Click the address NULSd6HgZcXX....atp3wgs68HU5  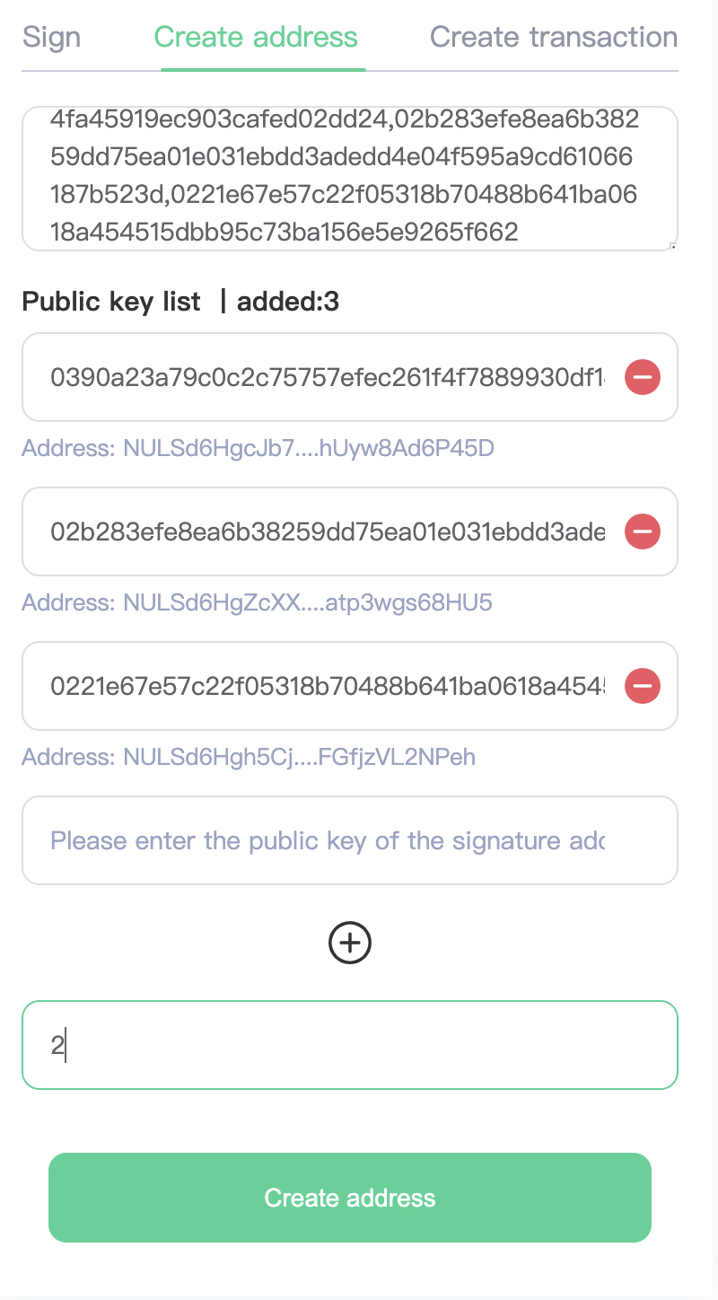tap(257, 602)
